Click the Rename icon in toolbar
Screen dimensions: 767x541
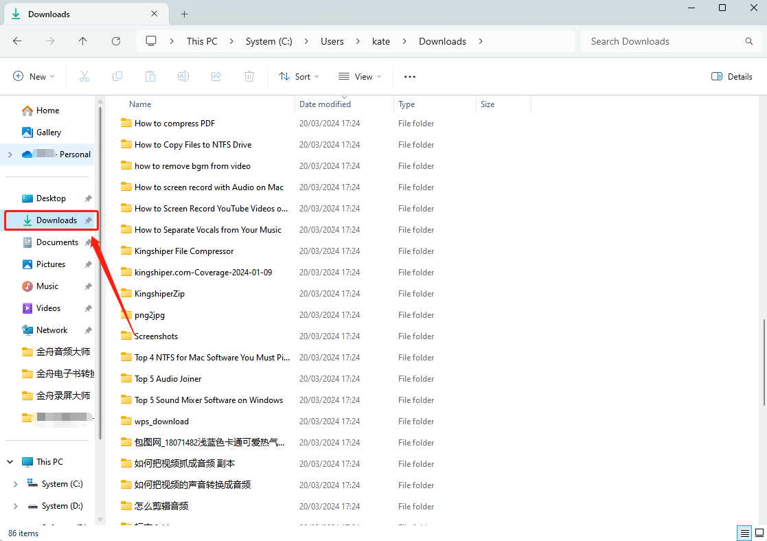click(x=183, y=76)
